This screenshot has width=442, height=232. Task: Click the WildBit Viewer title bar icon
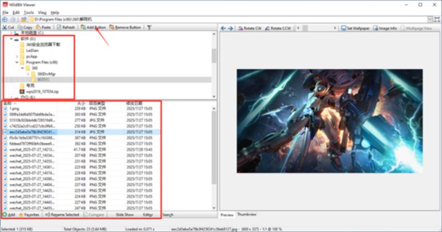[5, 4]
